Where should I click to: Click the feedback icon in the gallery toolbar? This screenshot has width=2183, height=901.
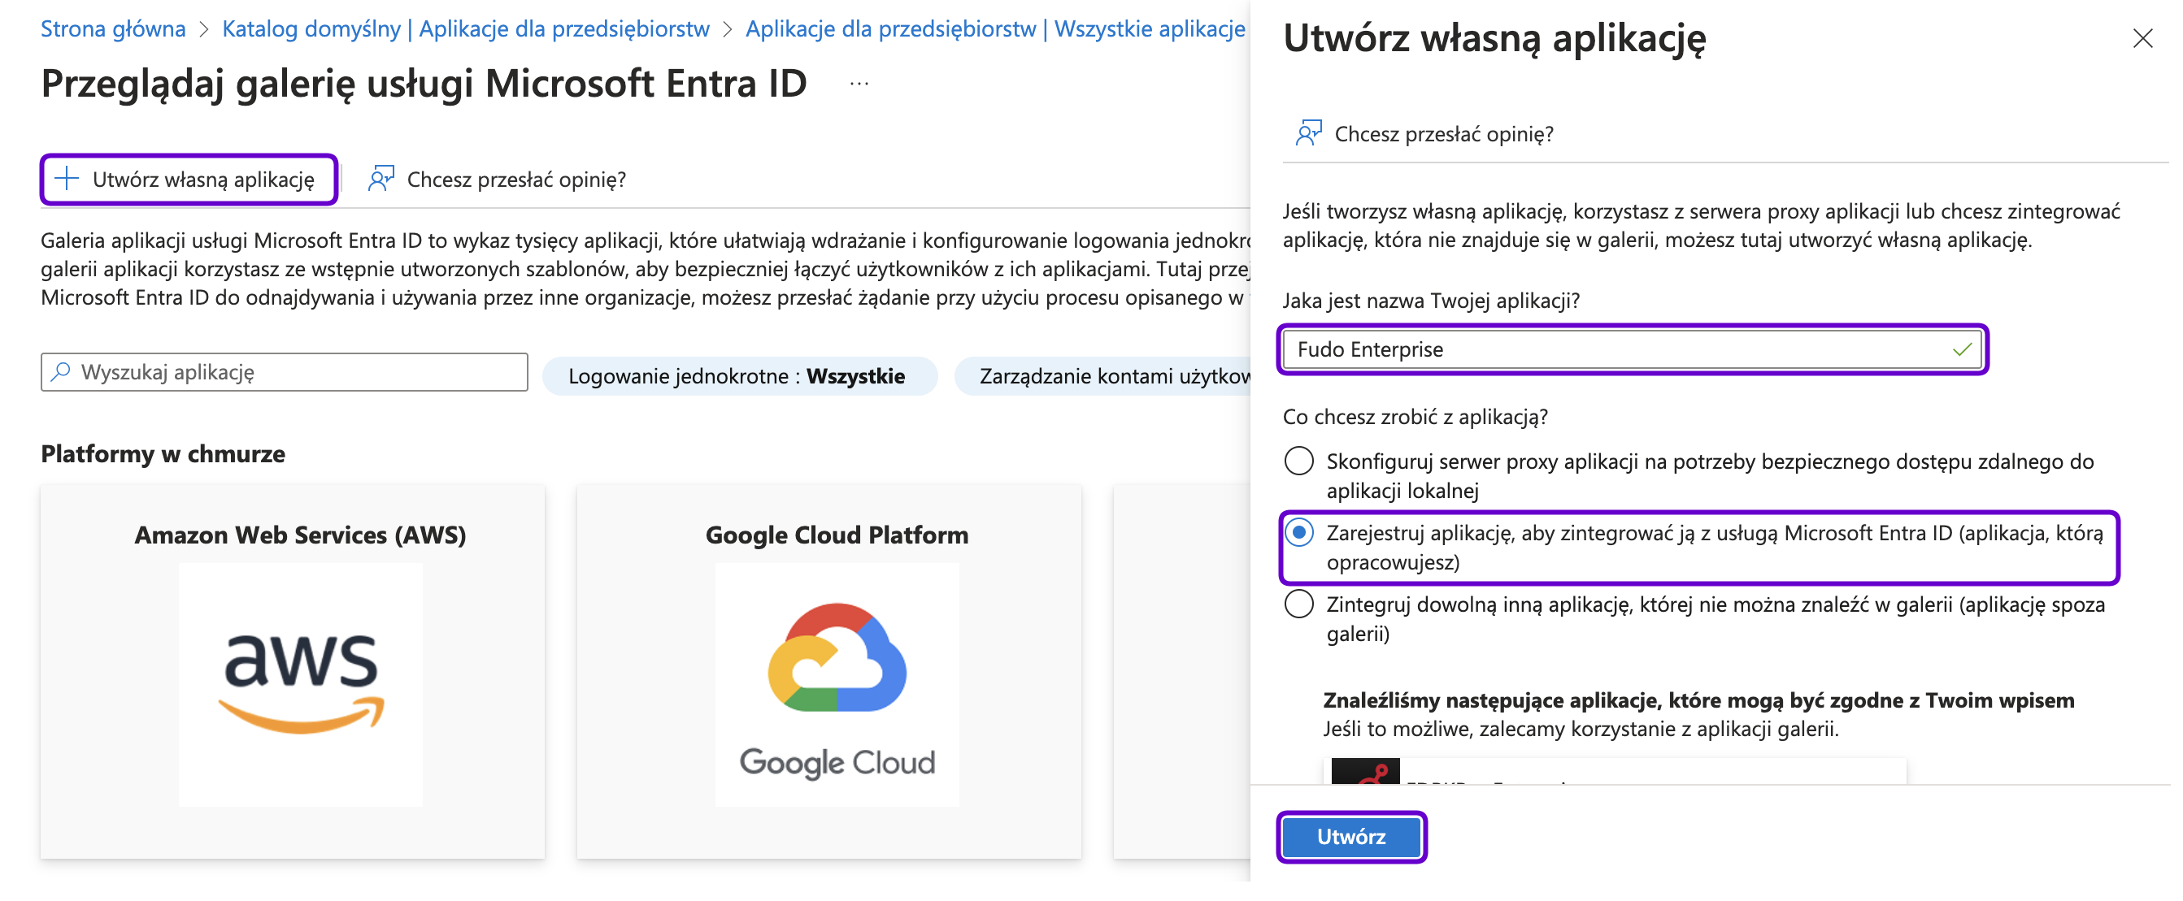point(381,180)
